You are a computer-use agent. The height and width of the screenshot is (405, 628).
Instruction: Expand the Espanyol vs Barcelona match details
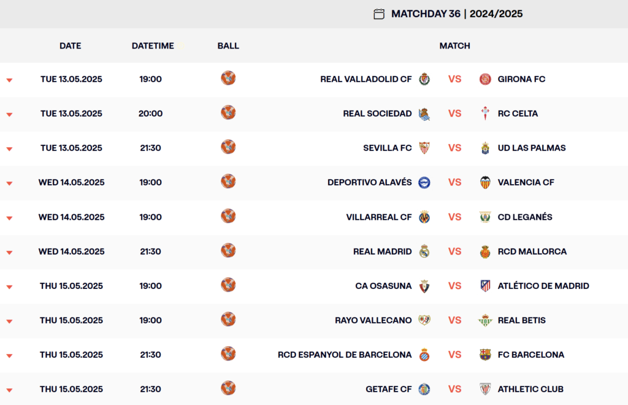pos(9,356)
